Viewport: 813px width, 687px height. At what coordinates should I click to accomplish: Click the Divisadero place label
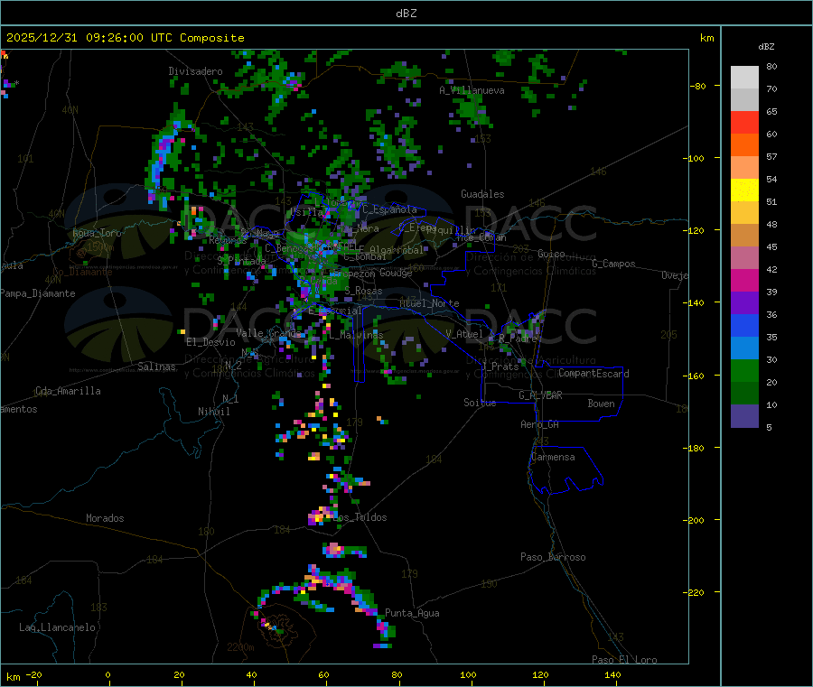click(x=195, y=71)
